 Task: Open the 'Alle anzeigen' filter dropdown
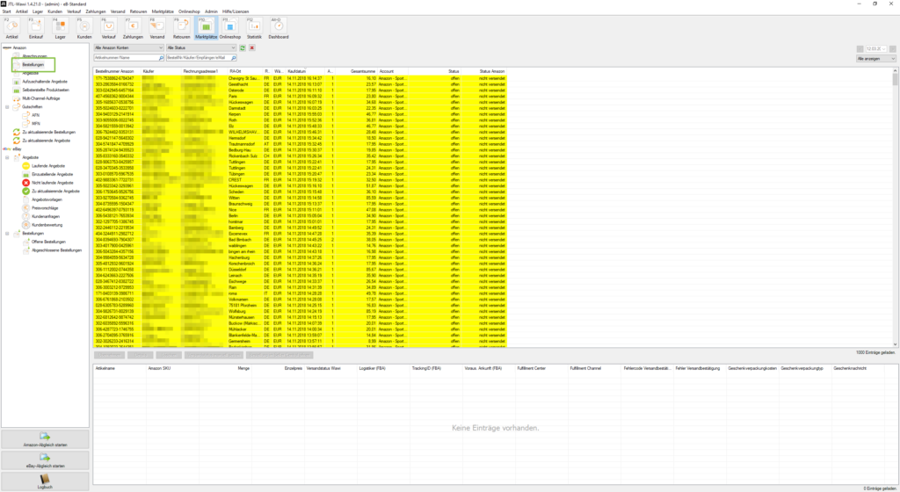pyautogui.click(x=875, y=58)
